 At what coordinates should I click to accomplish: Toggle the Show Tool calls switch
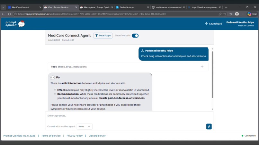tap(135, 36)
